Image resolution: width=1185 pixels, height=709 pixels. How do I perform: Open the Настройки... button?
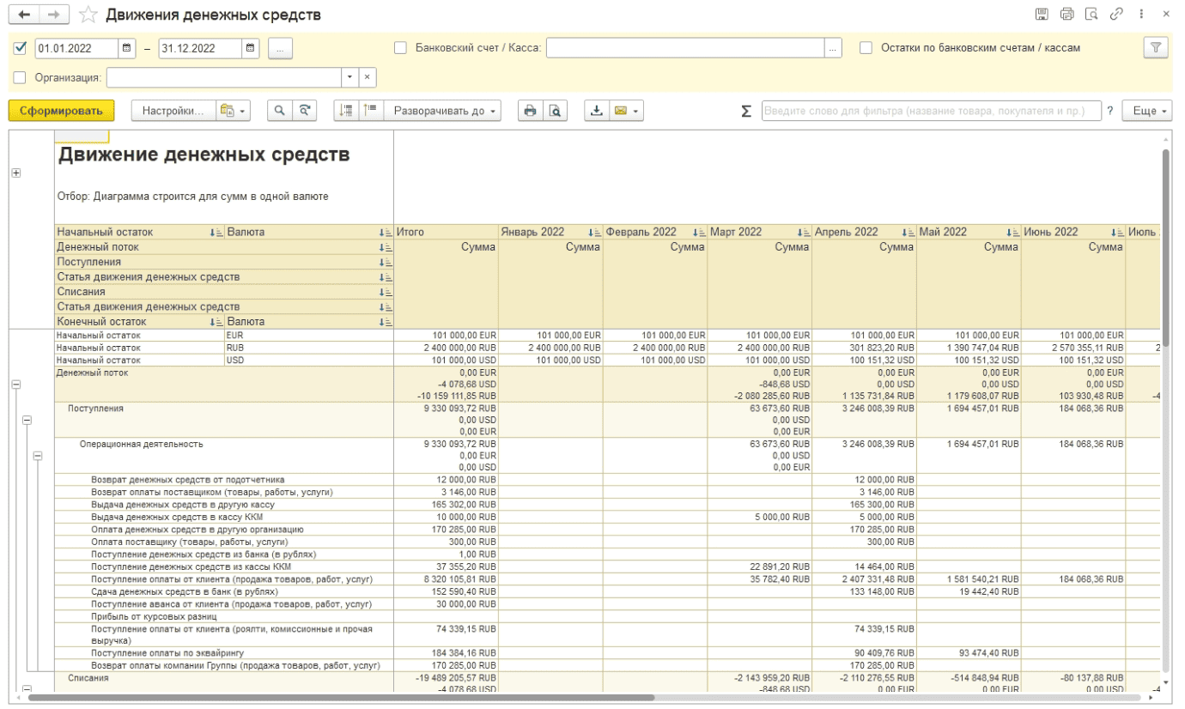pos(173,111)
